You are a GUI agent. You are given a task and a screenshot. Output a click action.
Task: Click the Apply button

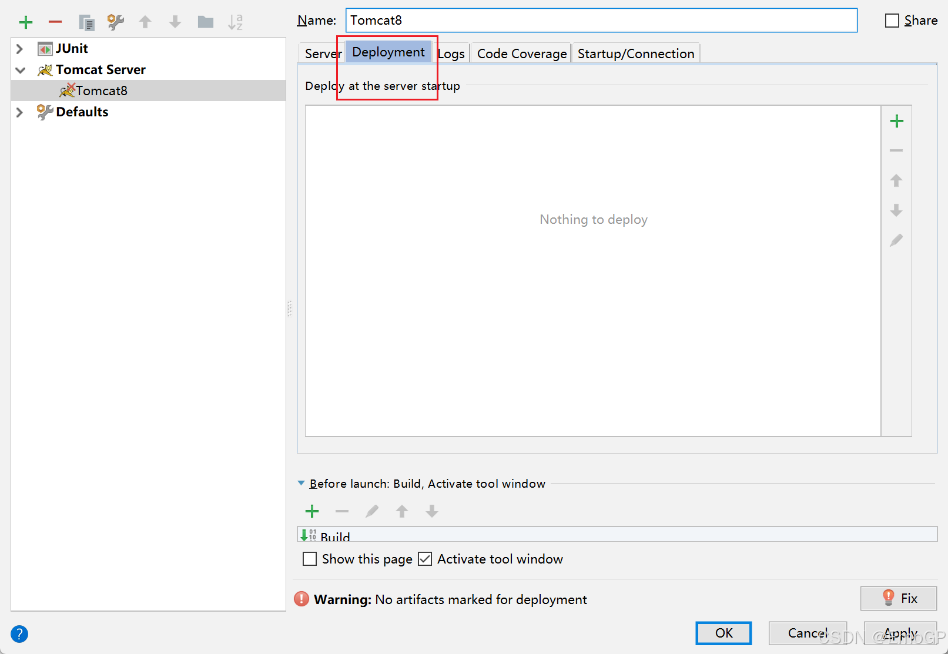coord(900,633)
